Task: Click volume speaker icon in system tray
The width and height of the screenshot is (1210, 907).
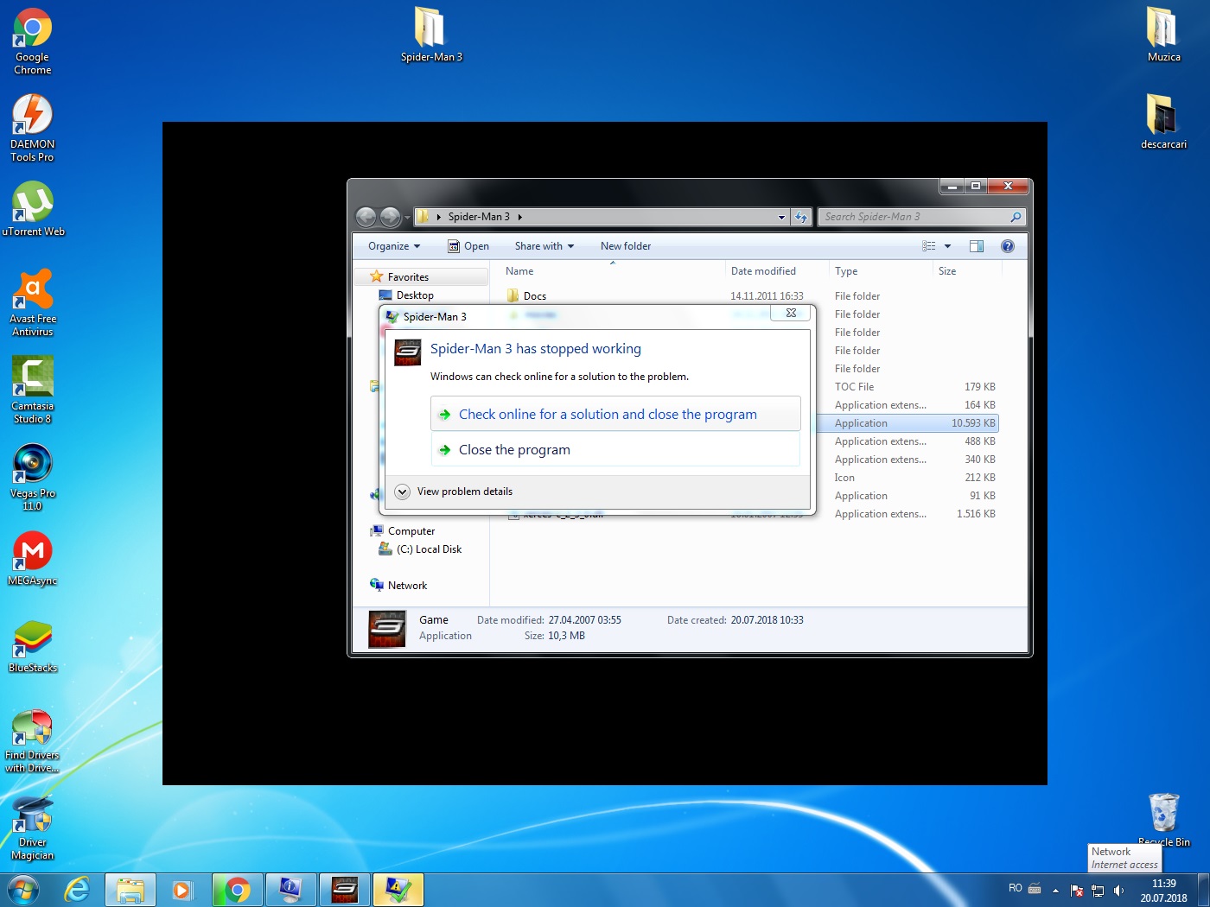Action: point(1119,890)
